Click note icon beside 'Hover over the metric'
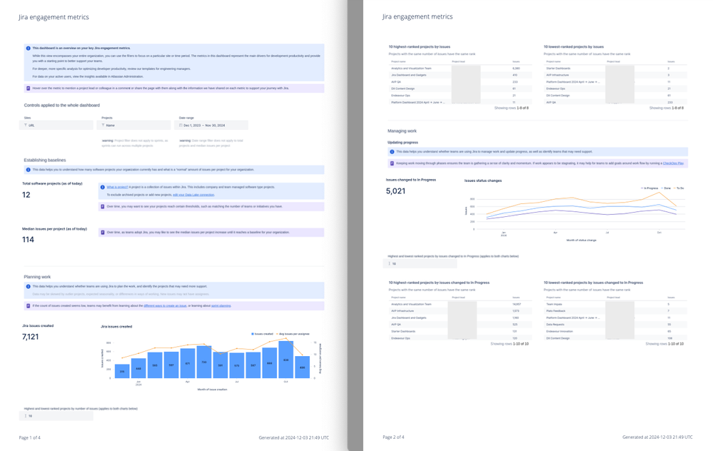This screenshot has height=451, width=713. tap(29, 88)
